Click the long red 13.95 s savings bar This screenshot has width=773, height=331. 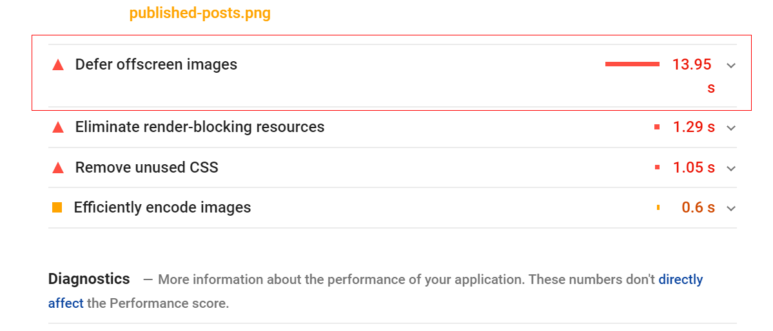tap(632, 64)
